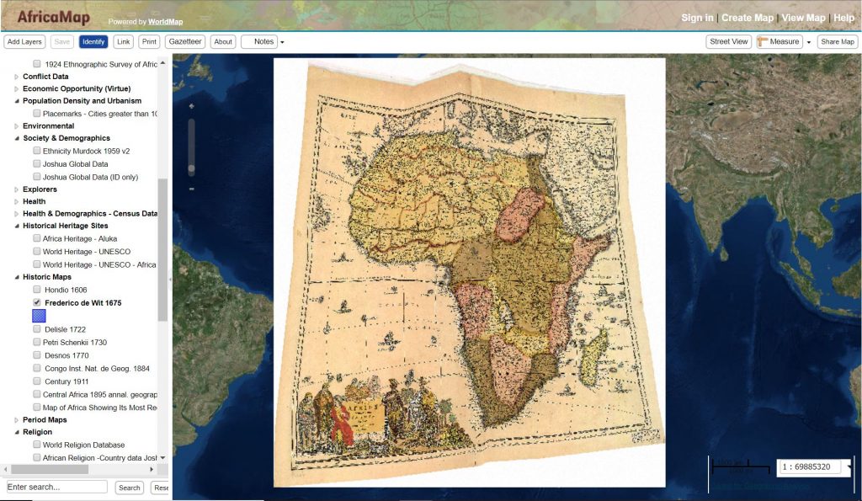Open the Notes dropdown arrow
The width and height of the screenshot is (862, 501).
click(x=282, y=42)
